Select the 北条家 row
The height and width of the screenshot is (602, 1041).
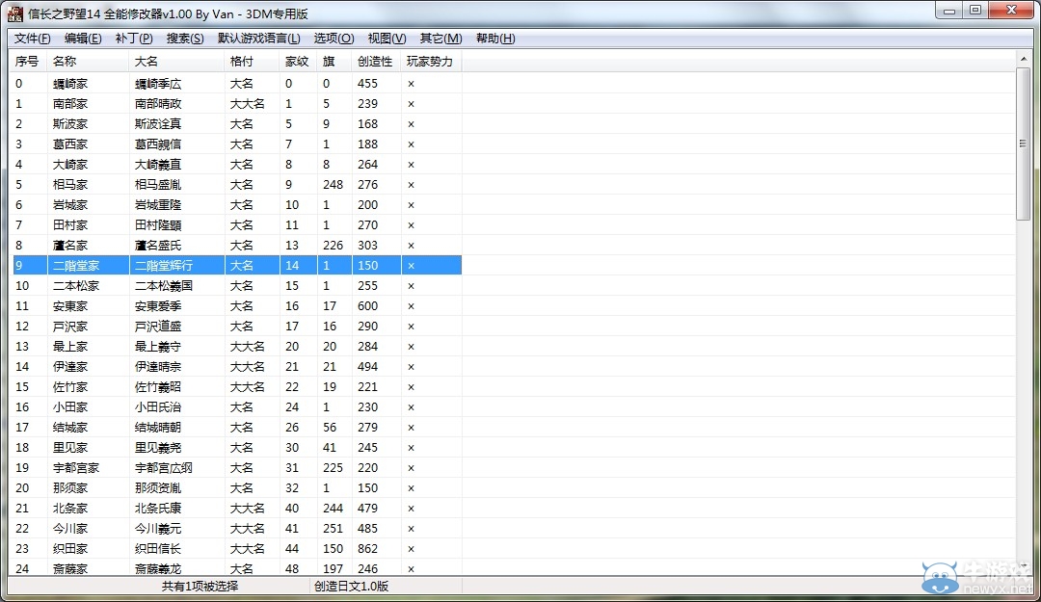(x=237, y=509)
